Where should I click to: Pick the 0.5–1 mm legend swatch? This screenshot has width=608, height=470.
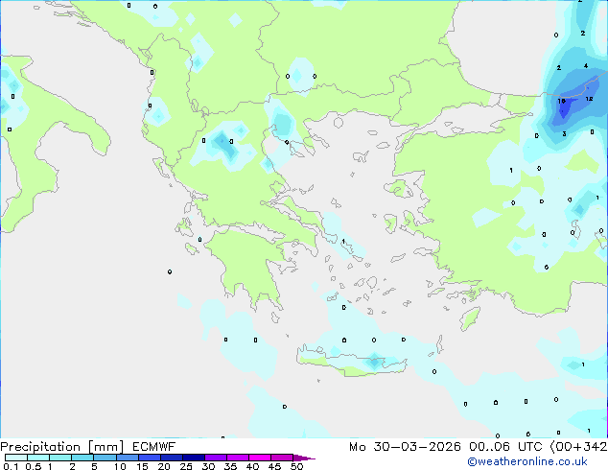point(38,458)
